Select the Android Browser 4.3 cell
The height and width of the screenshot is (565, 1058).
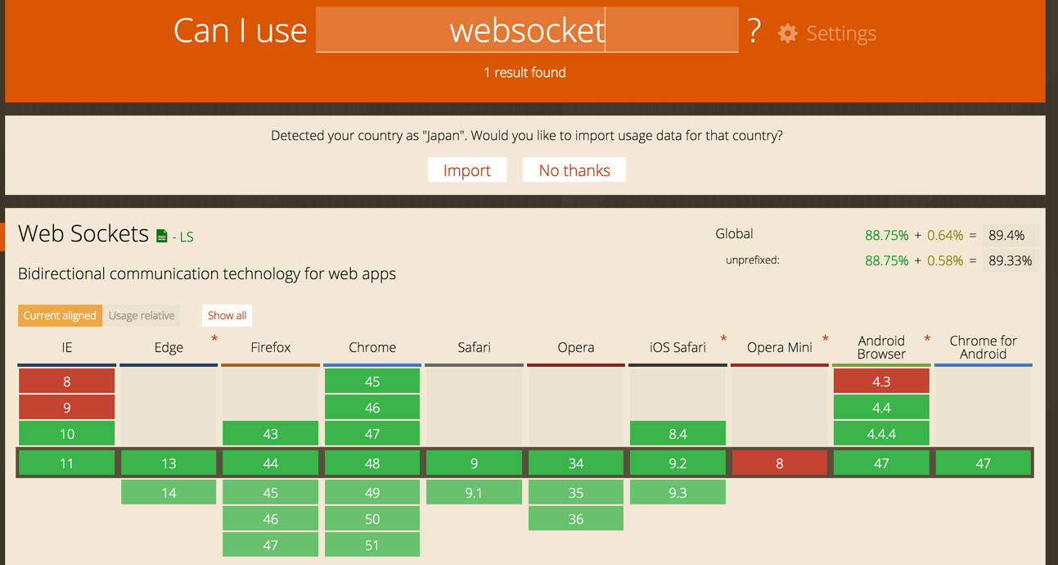pyautogui.click(x=881, y=382)
